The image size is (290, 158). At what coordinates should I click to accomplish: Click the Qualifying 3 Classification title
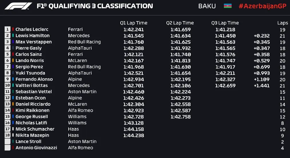95,6
